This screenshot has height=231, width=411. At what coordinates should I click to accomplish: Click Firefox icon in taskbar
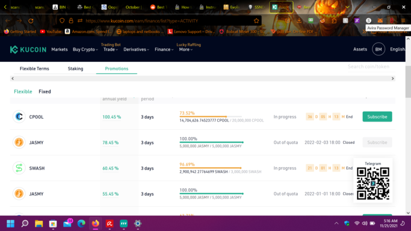[96, 223]
